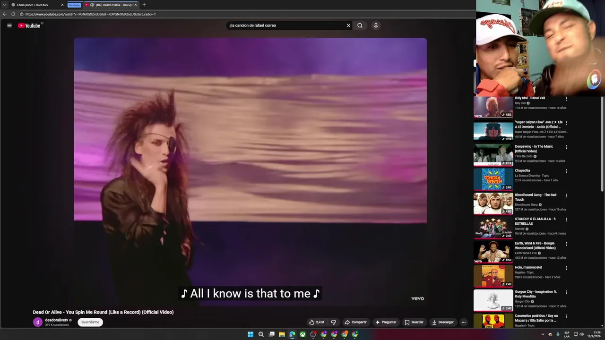Screen dimensions: 605x340
Task: Open options for Gorgon City - Imagination
Action: [566, 292]
